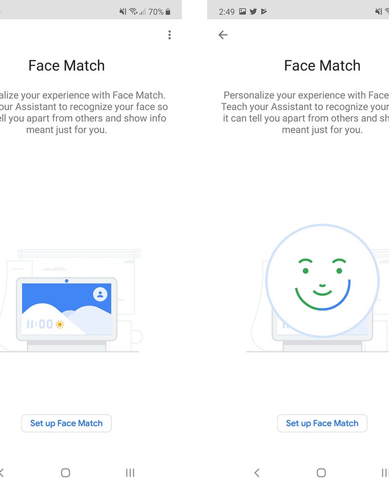Open the three-dot overflow menu
Screen dimensions: 389x486
click(x=169, y=35)
